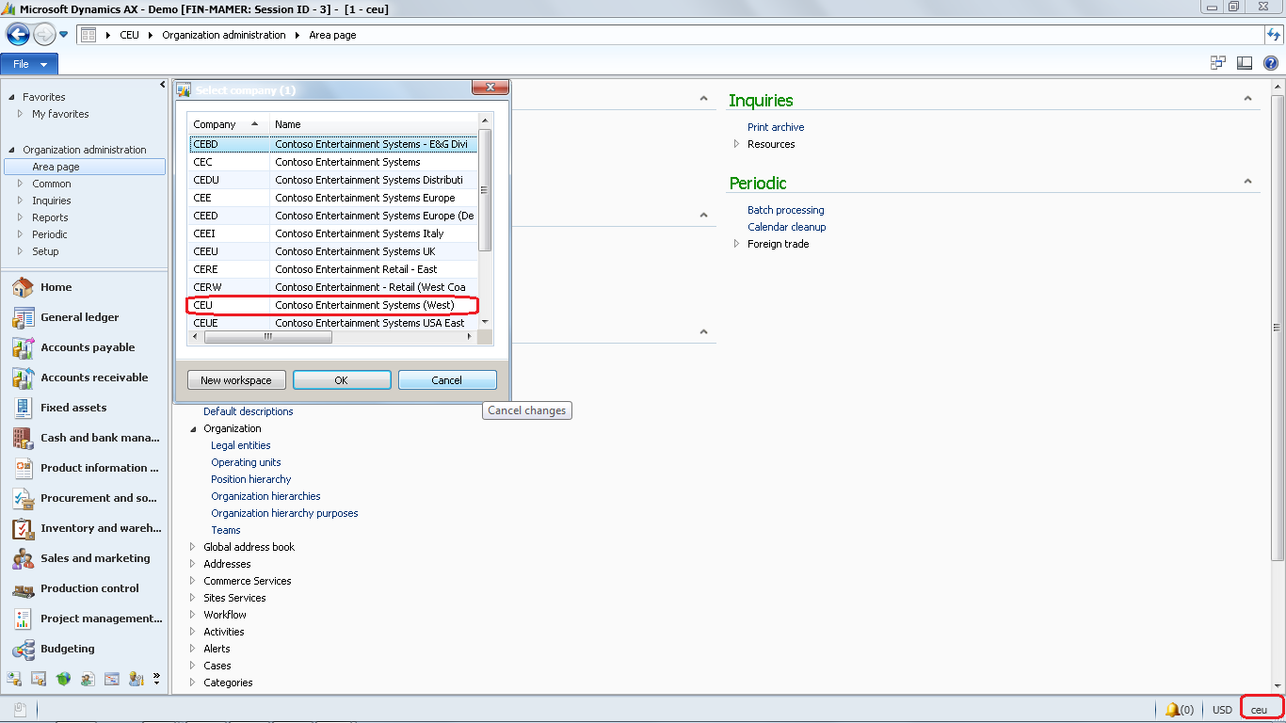The image size is (1286, 723).
Task: Click the Name column header
Action: pos(375,124)
